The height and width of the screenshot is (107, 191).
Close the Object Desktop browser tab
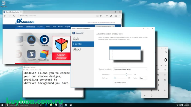21,12
